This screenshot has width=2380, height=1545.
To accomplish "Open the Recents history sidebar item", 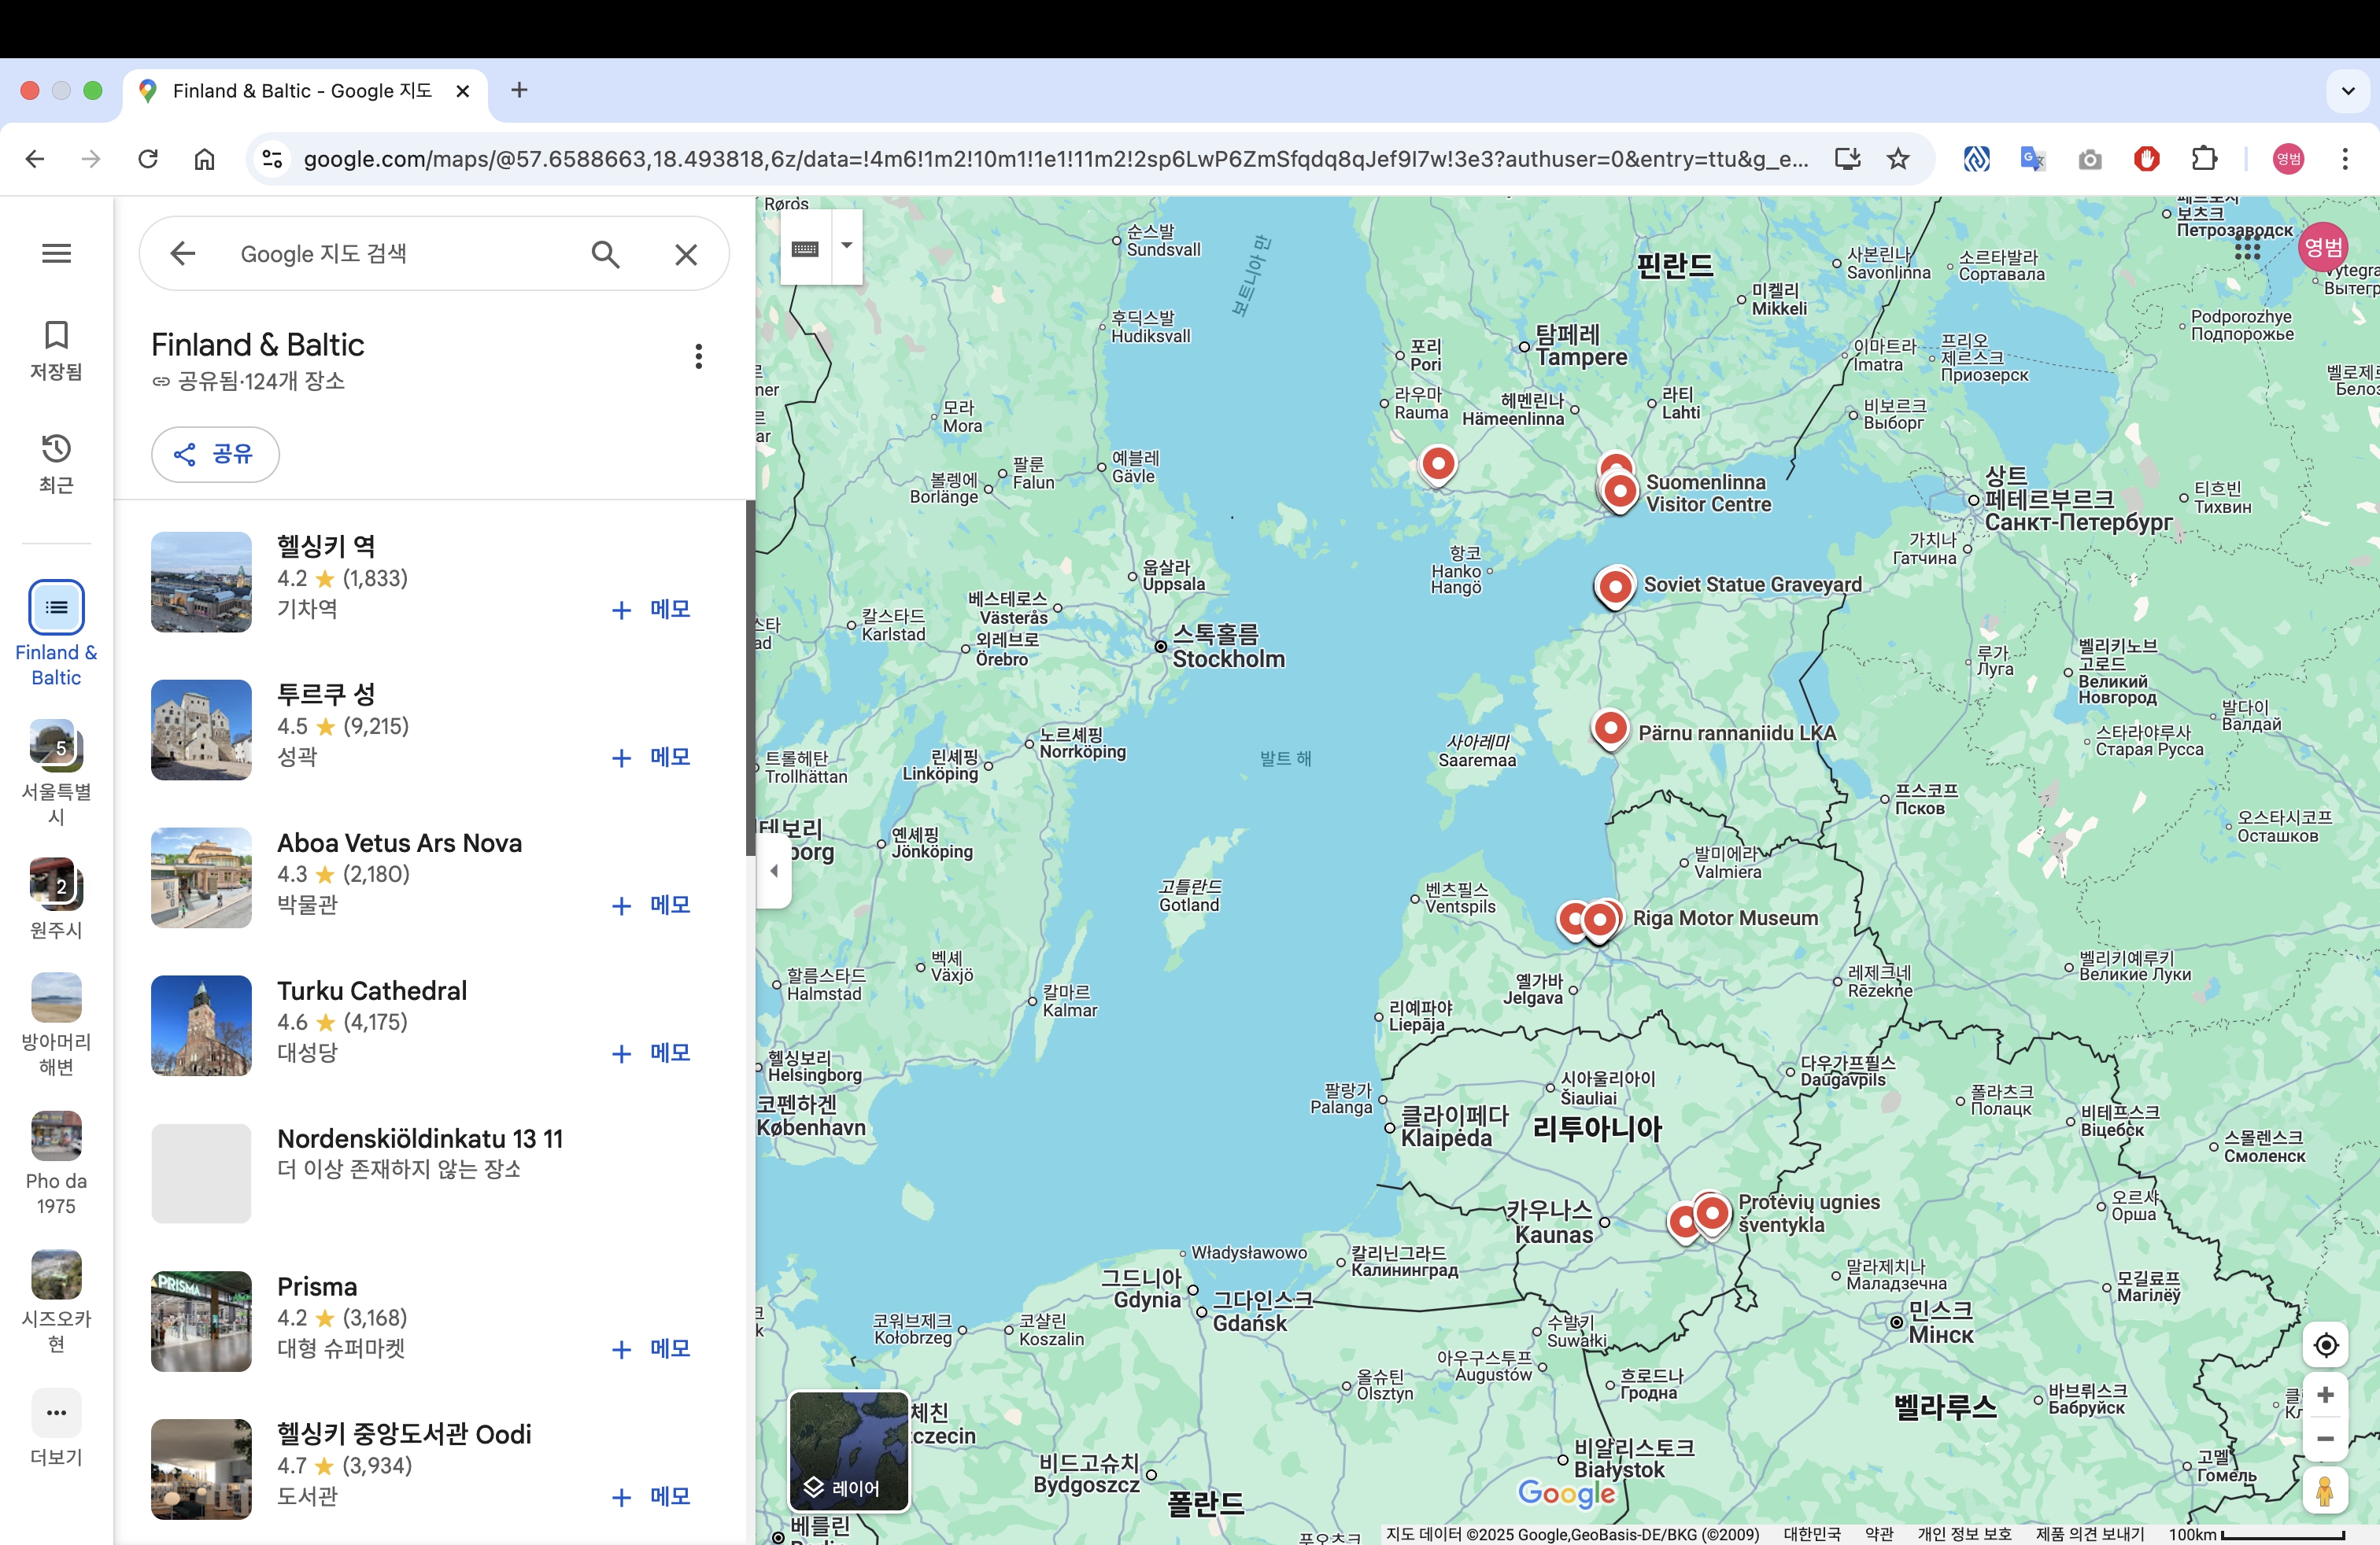I will click(x=56, y=463).
